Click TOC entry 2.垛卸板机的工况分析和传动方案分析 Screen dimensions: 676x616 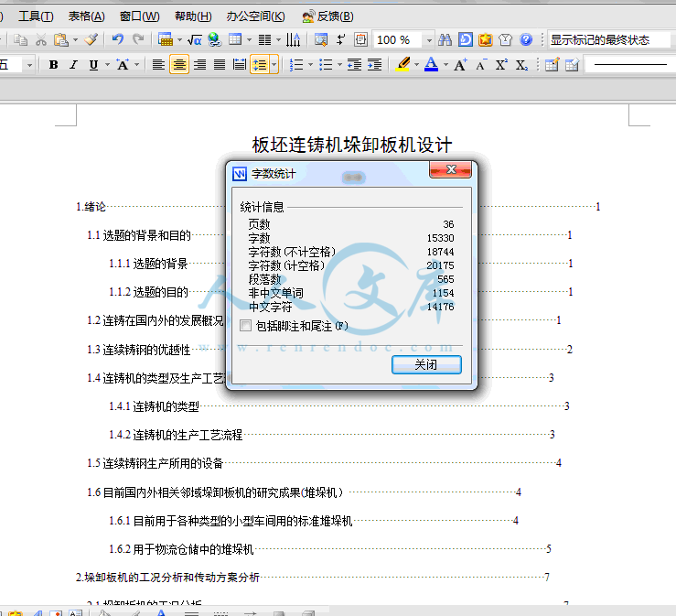[x=167, y=578]
